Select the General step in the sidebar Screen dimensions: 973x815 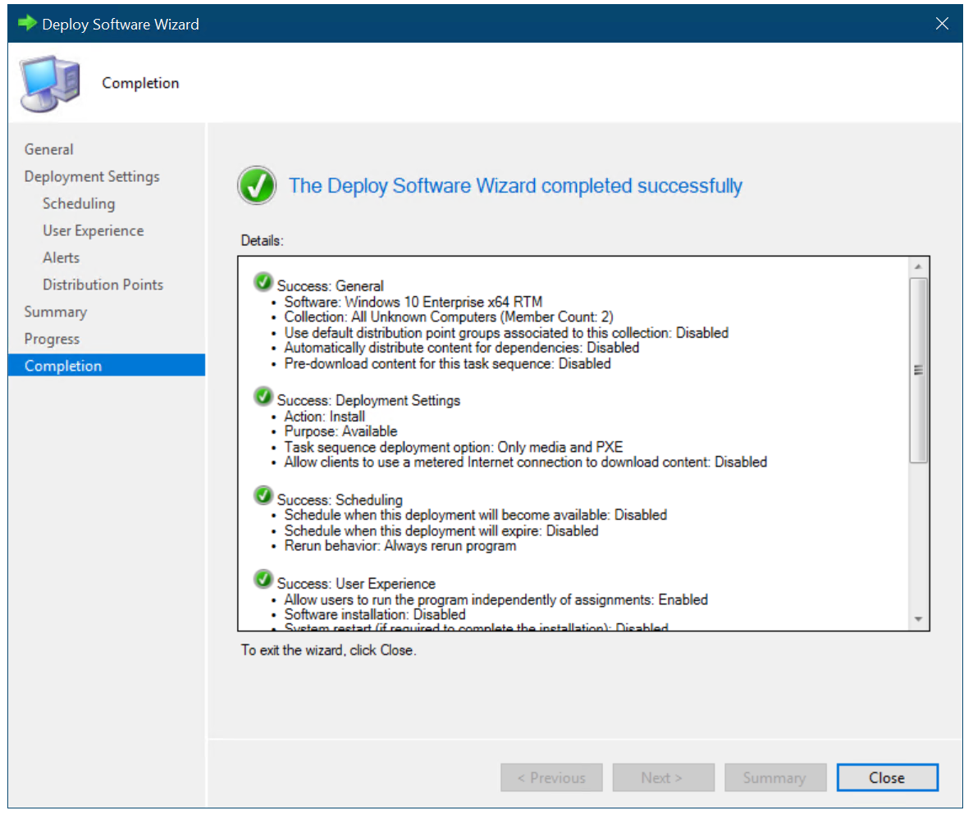click(49, 149)
